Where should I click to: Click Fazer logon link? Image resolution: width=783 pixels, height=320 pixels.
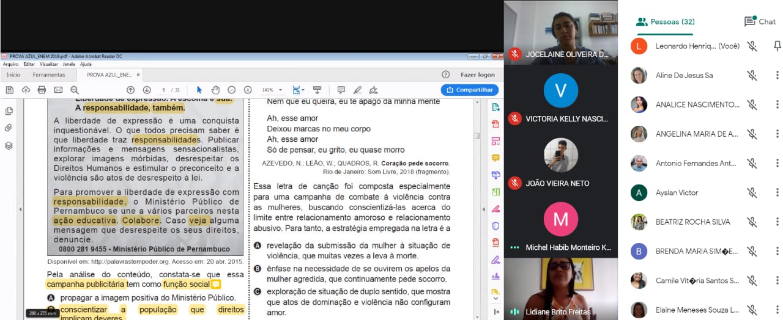[477, 75]
